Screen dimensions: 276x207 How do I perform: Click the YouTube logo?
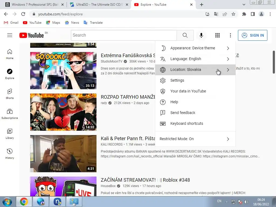pos(32,35)
